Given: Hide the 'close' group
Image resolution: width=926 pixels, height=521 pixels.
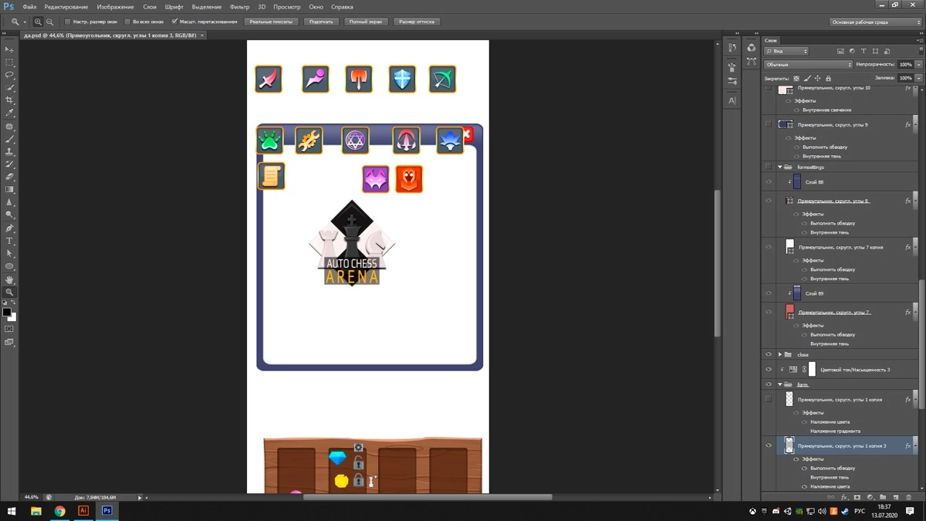Looking at the screenshot, I should (x=769, y=355).
